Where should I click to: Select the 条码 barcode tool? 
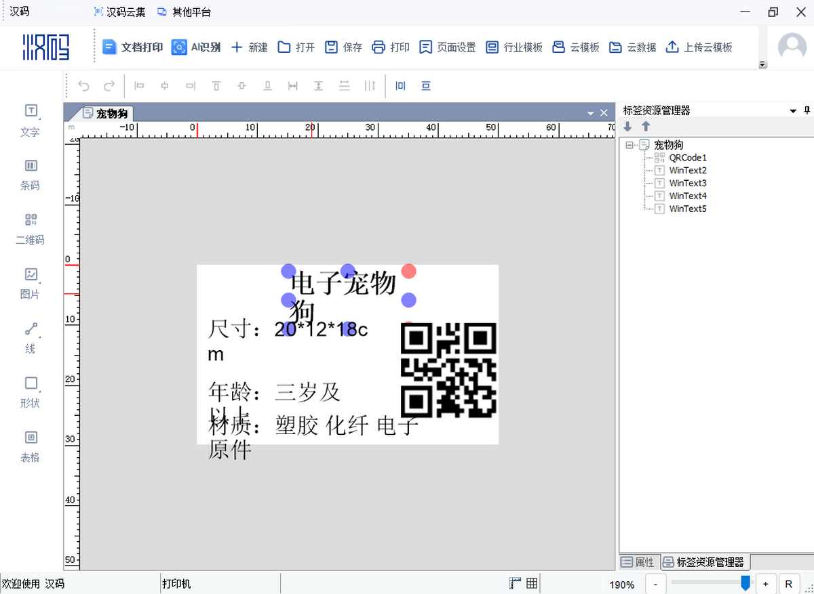point(31,175)
